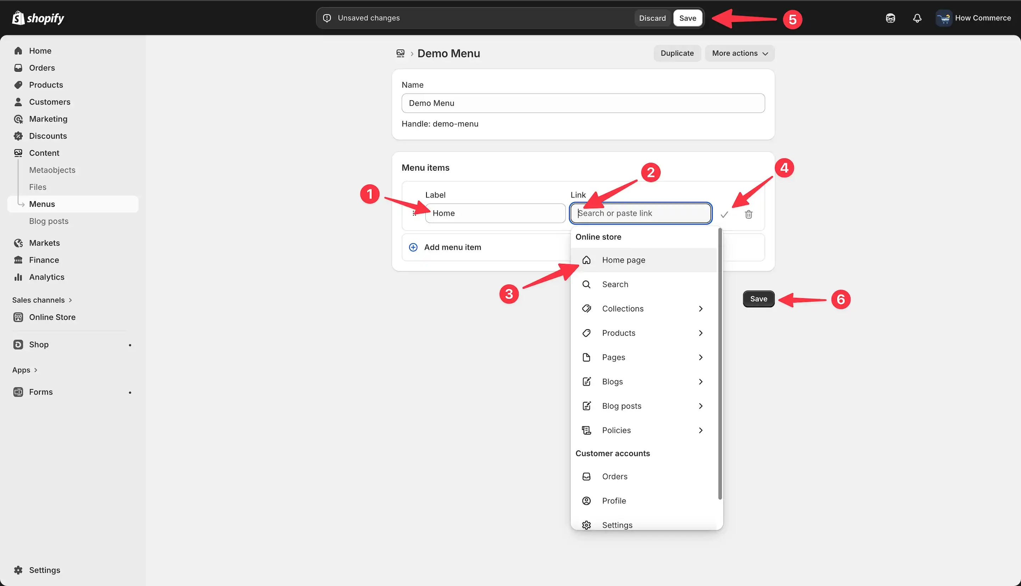Image resolution: width=1021 pixels, height=586 pixels.
Task: Expand the Blog posts submenu chevron
Action: (x=701, y=406)
